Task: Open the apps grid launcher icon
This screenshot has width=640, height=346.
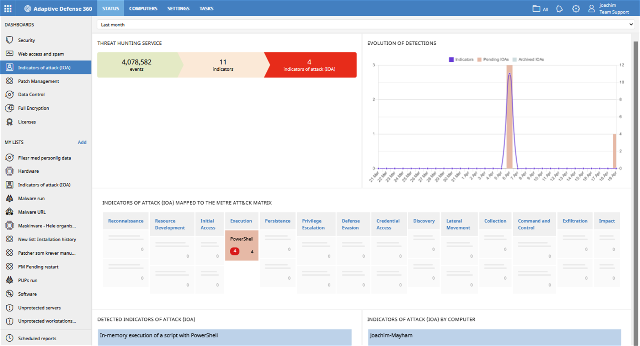Action: pos(8,9)
